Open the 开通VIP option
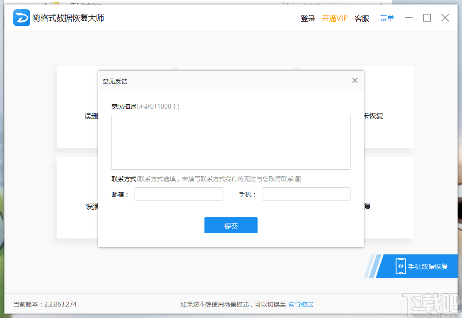The height and width of the screenshot is (318, 462). [335, 18]
